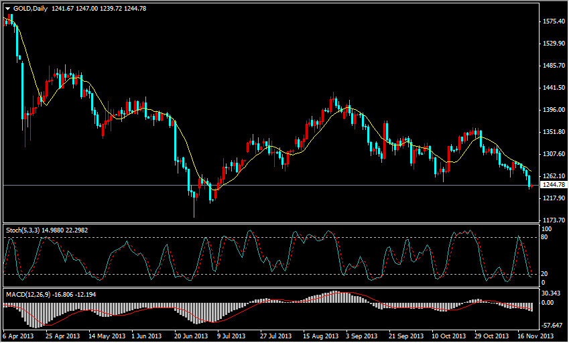Click the 1307.60 price scale label
This screenshot has width=569, height=343.
coord(554,153)
